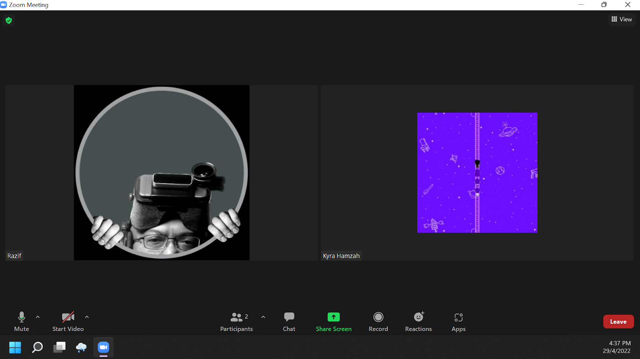Start the video camera
640x359 pixels.
[x=68, y=322]
